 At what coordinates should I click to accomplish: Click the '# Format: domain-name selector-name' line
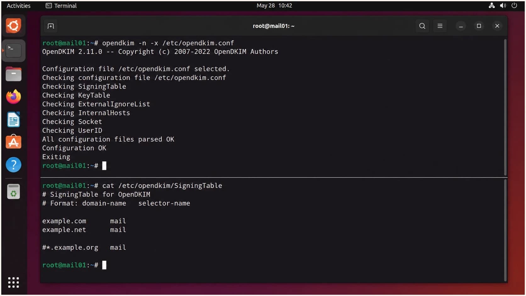(x=116, y=204)
